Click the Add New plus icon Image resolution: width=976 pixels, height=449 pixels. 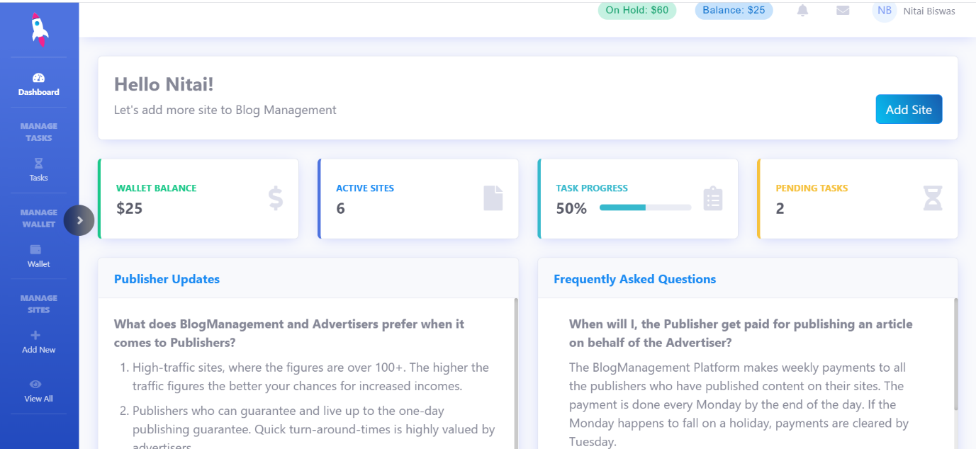(x=35, y=335)
